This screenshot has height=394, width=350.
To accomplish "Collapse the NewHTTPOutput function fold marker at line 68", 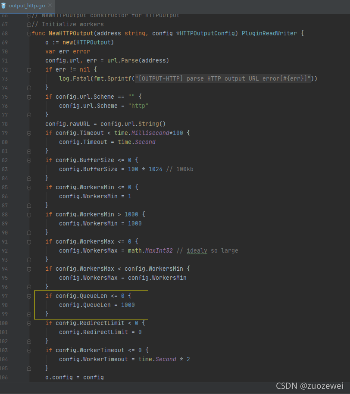I will coord(29,34).
